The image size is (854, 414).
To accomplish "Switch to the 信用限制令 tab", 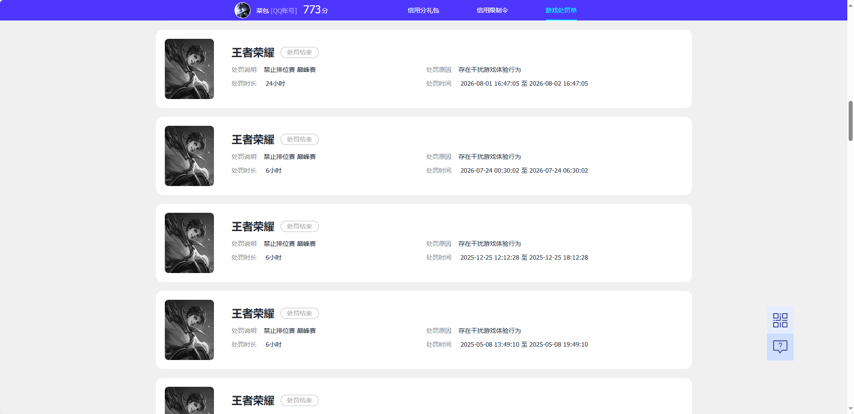I will [x=492, y=10].
